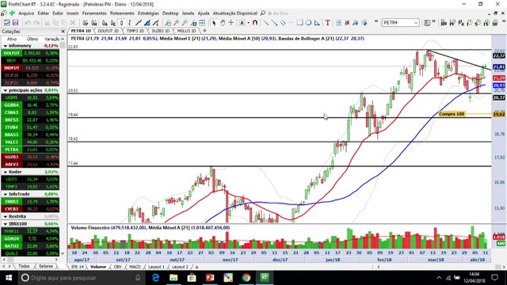Click the zoom out magnifier icon
Viewport: 507px width, 285px height.
(185, 23)
